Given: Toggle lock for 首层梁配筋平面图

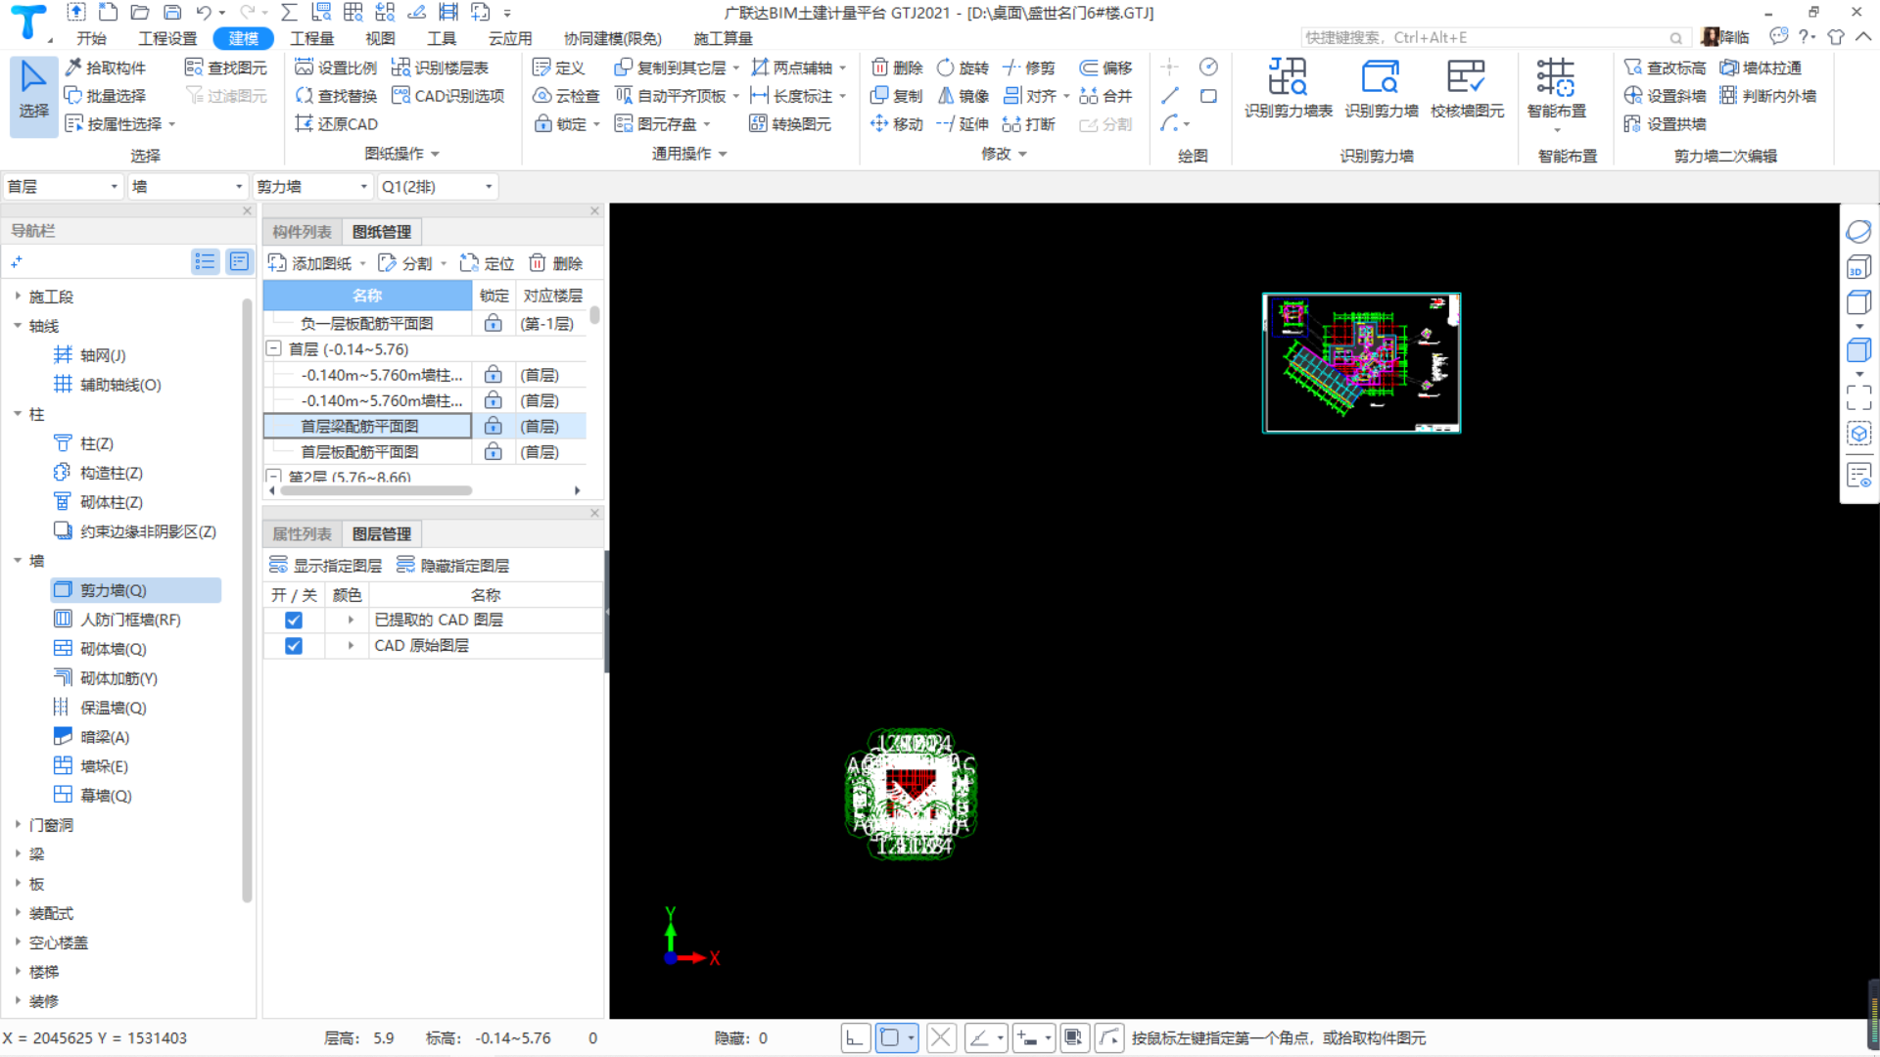Looking at the screenshot, I should [x=493, y=427].
